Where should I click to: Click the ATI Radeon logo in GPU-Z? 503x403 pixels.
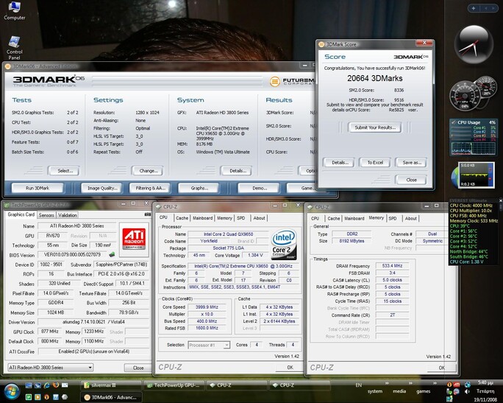pos(134,239)
